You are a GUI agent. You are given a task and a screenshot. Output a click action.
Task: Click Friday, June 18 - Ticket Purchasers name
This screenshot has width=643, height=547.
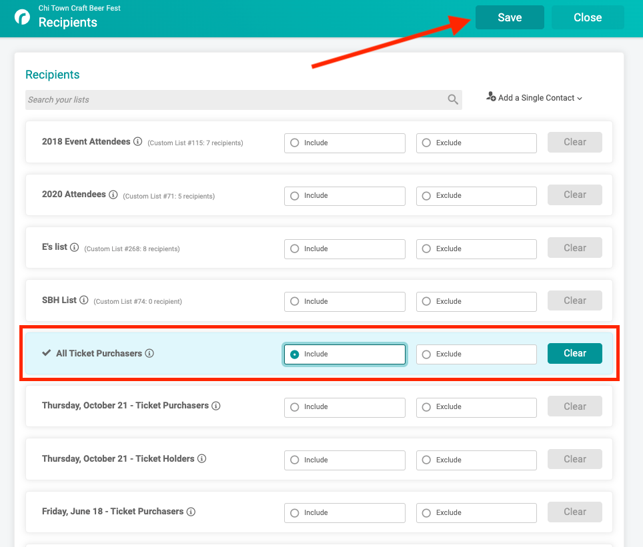[x=113, y=511]
